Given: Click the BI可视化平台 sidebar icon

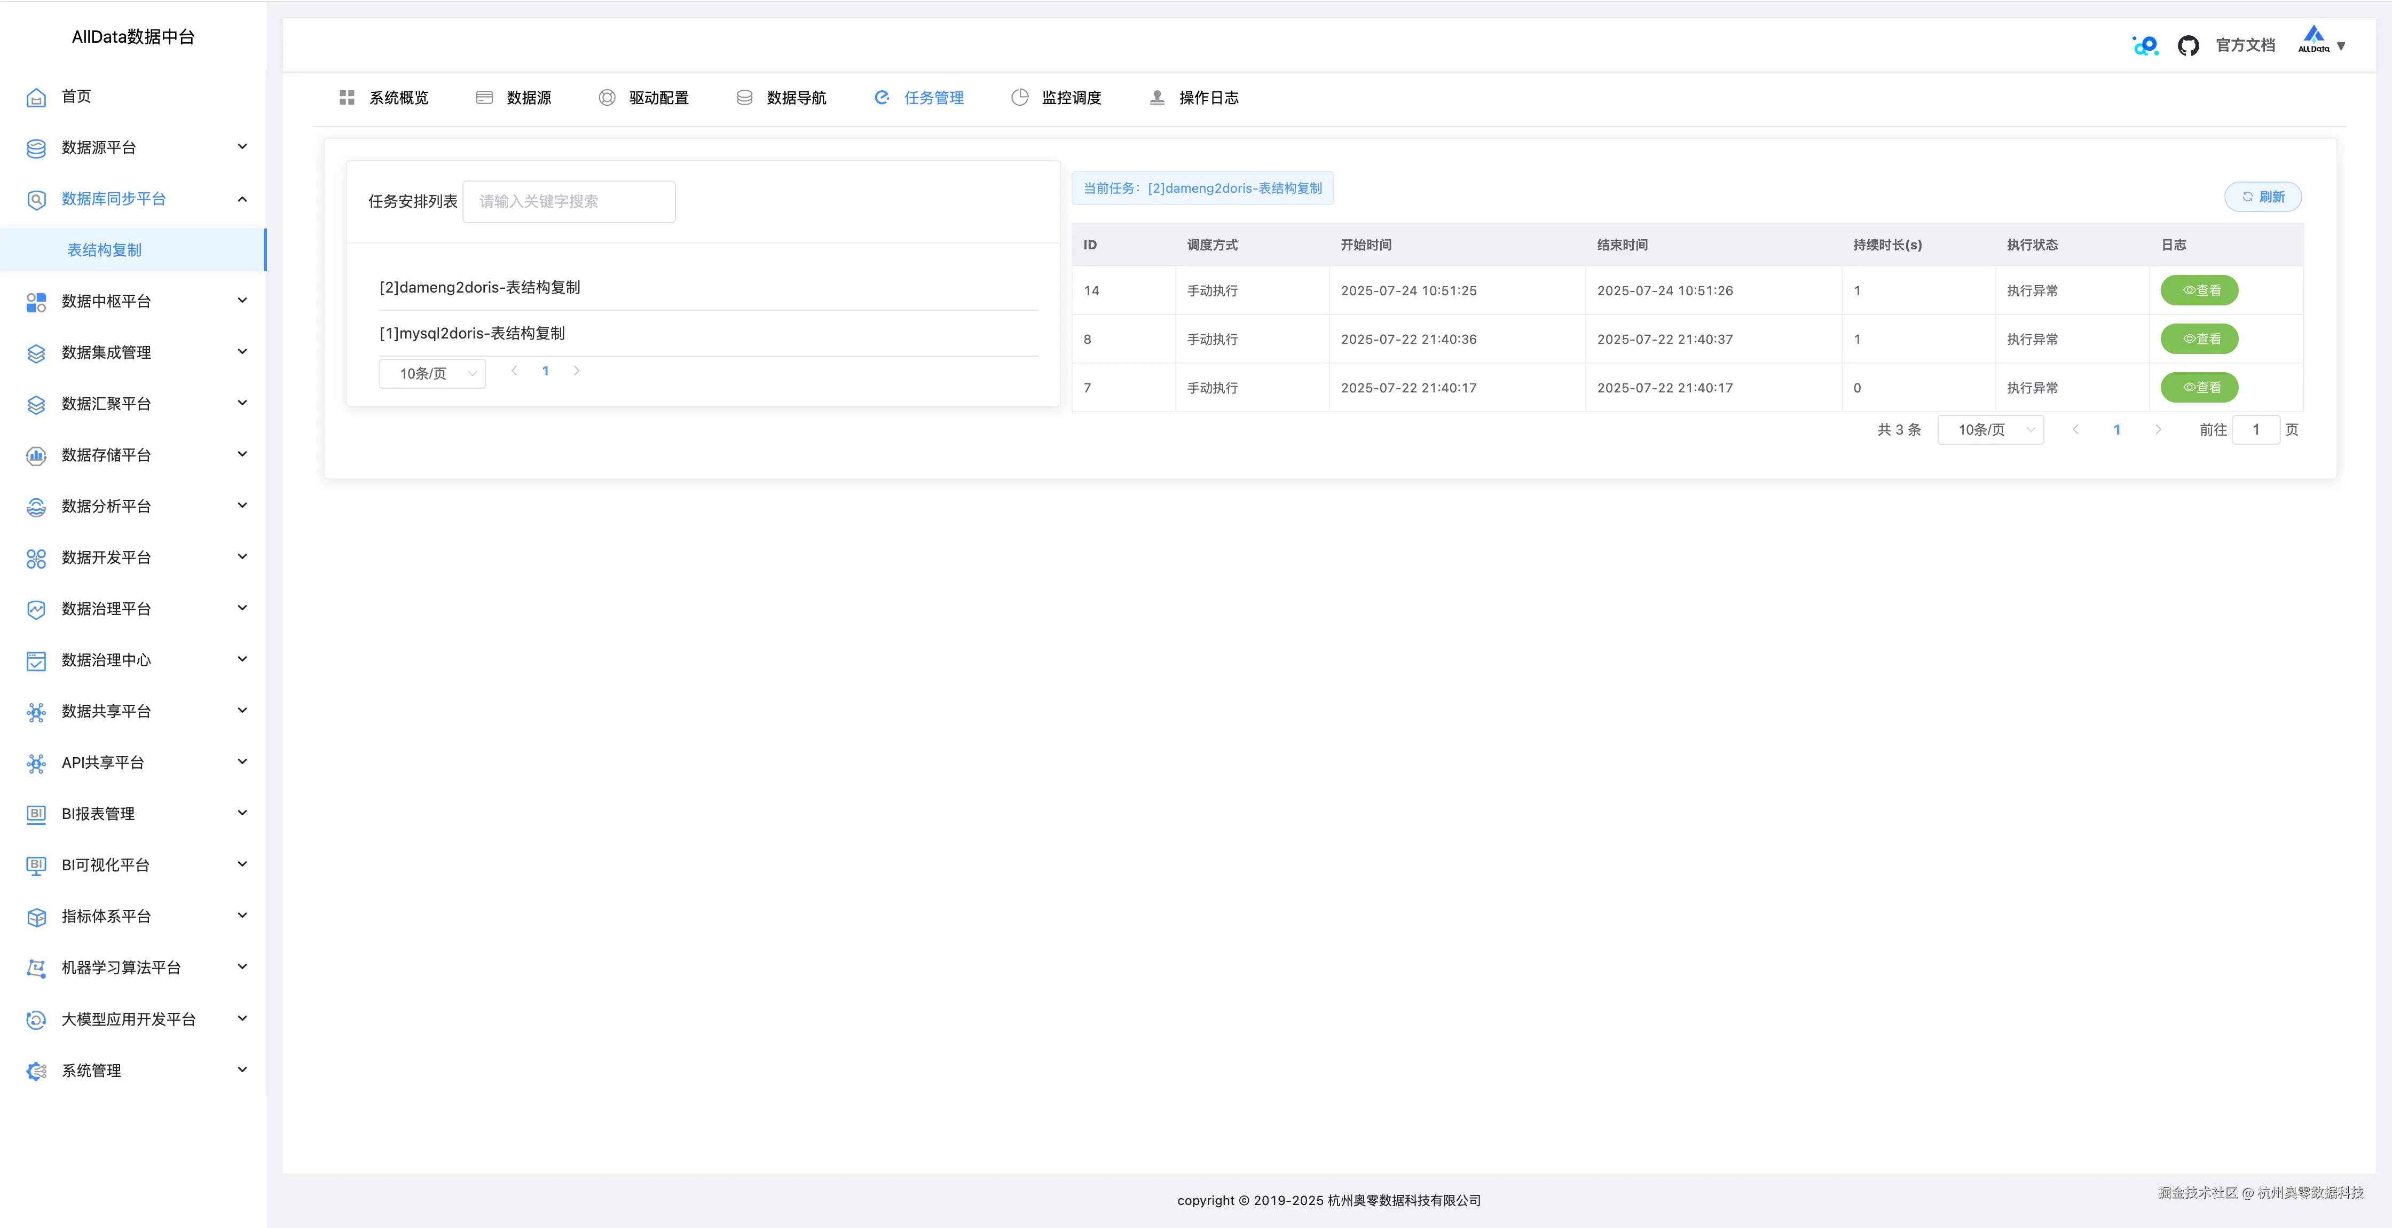Looking at the screenshot, I should [x=36, y=865].
